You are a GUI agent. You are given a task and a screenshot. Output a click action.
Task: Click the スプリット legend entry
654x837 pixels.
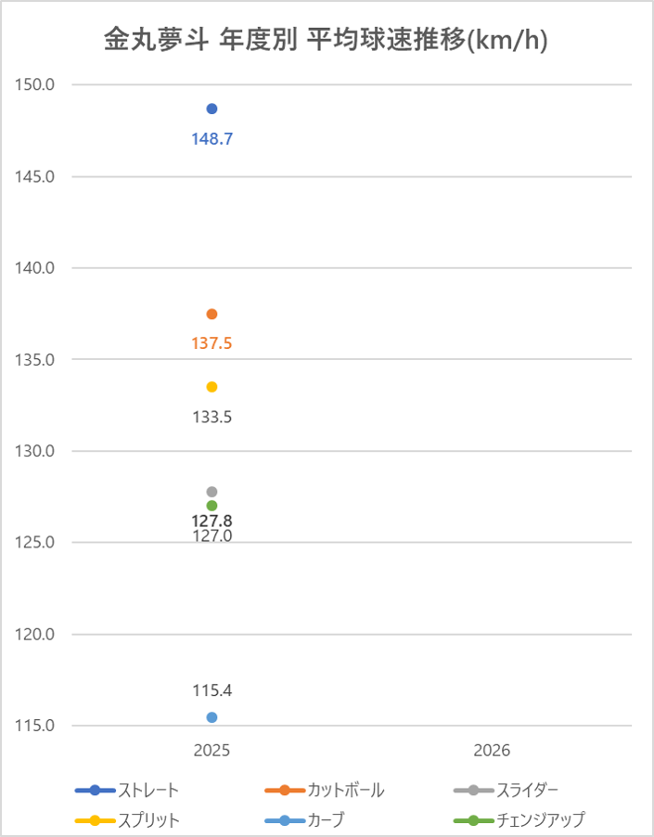(x=127, y=820)
